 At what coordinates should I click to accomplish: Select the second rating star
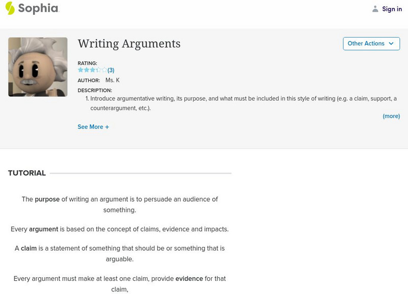pyautogui.click(x=86, y=70)
